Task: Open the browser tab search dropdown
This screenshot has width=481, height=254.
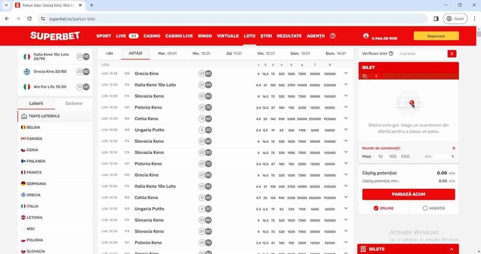Action: coord(6,5)
